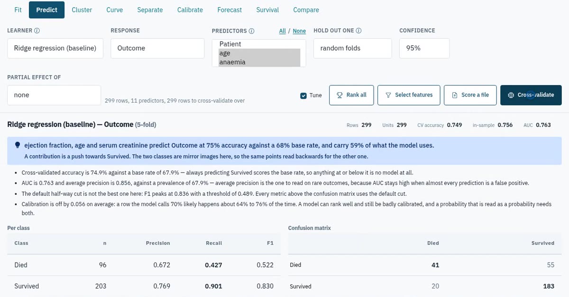
Task: Click the None predictors link
Action: (299, 31)
